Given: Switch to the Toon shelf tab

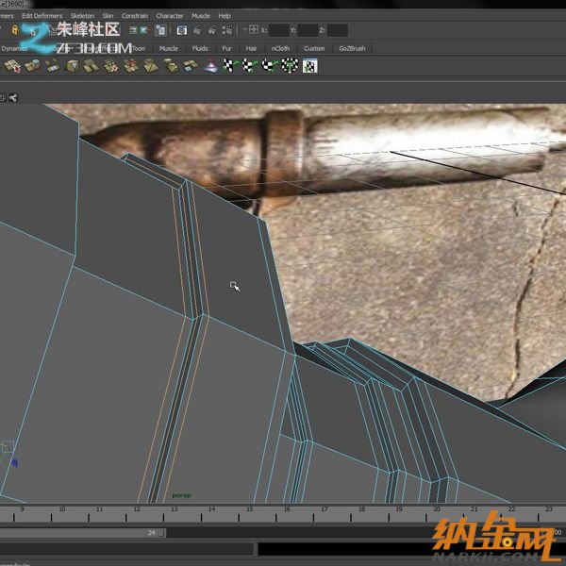Looking at the screenshot, I should (139, 48).
